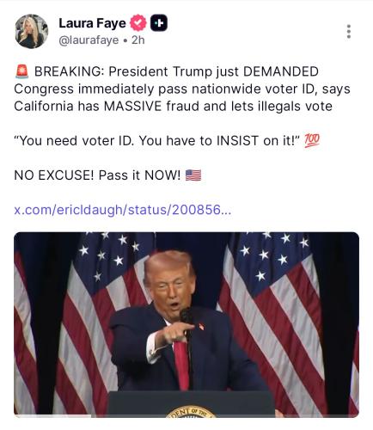
Task: Seek along the video progress bar
Action: tap(186, 416)
